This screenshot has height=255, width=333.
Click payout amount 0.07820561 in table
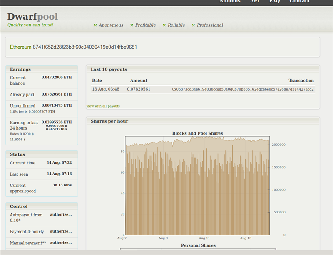pyautogui.click(x=139, y=89)
